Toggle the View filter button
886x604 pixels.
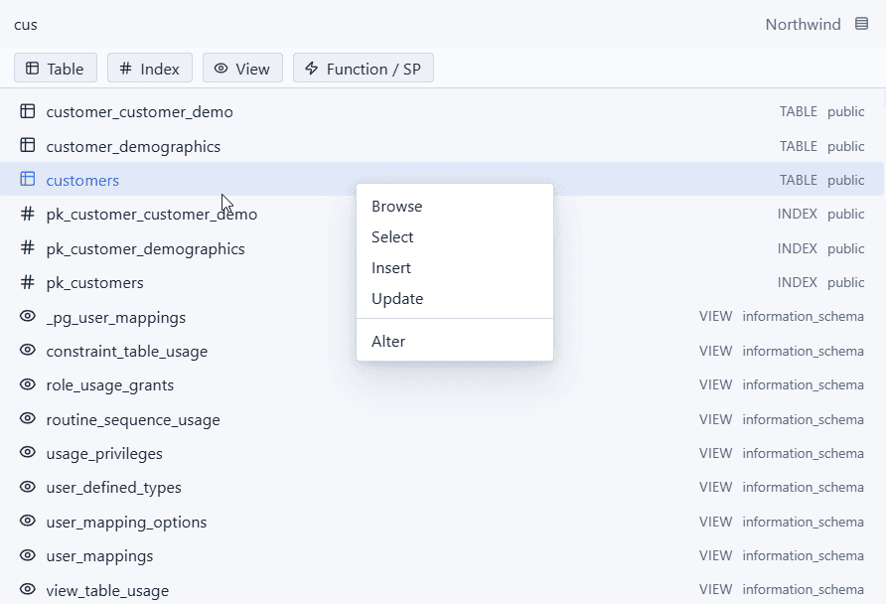coord(242,68)
